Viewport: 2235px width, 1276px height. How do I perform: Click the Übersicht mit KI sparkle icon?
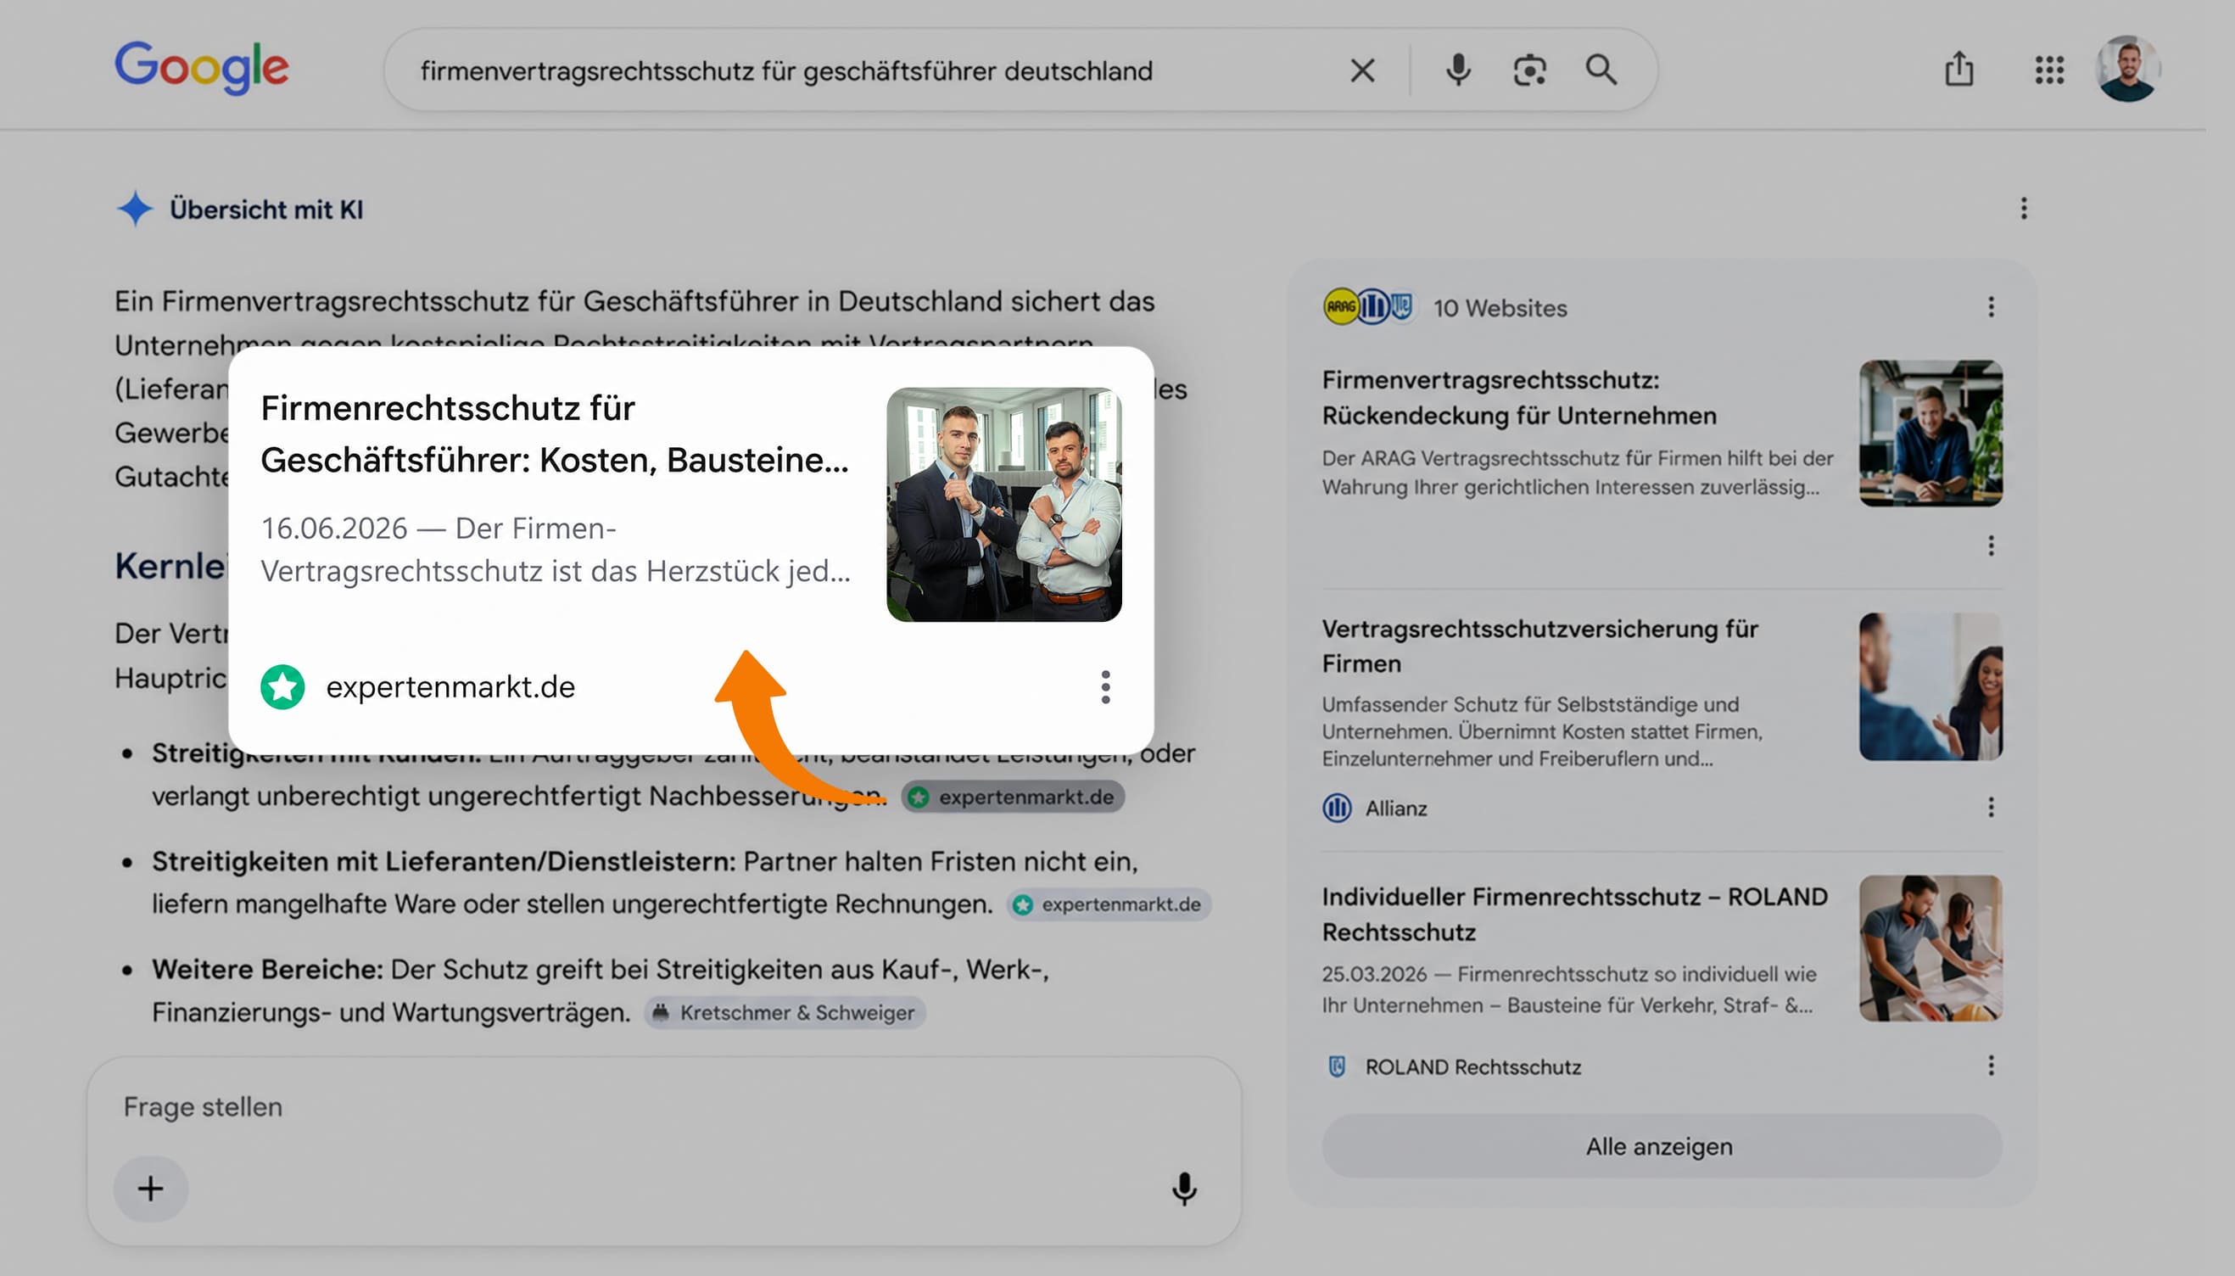click(x=134, y=209)
